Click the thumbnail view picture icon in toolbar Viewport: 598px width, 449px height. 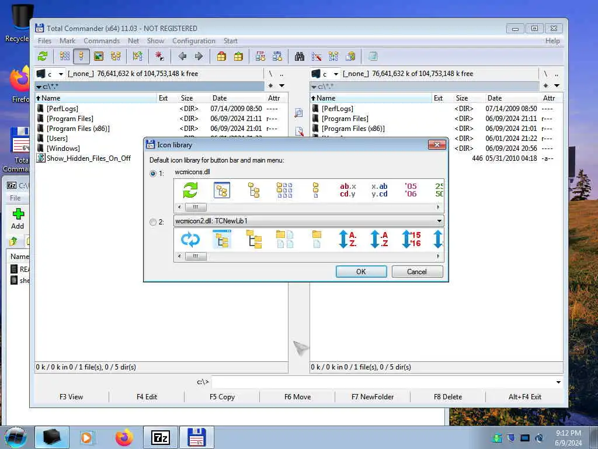click(x=98, y=57)
